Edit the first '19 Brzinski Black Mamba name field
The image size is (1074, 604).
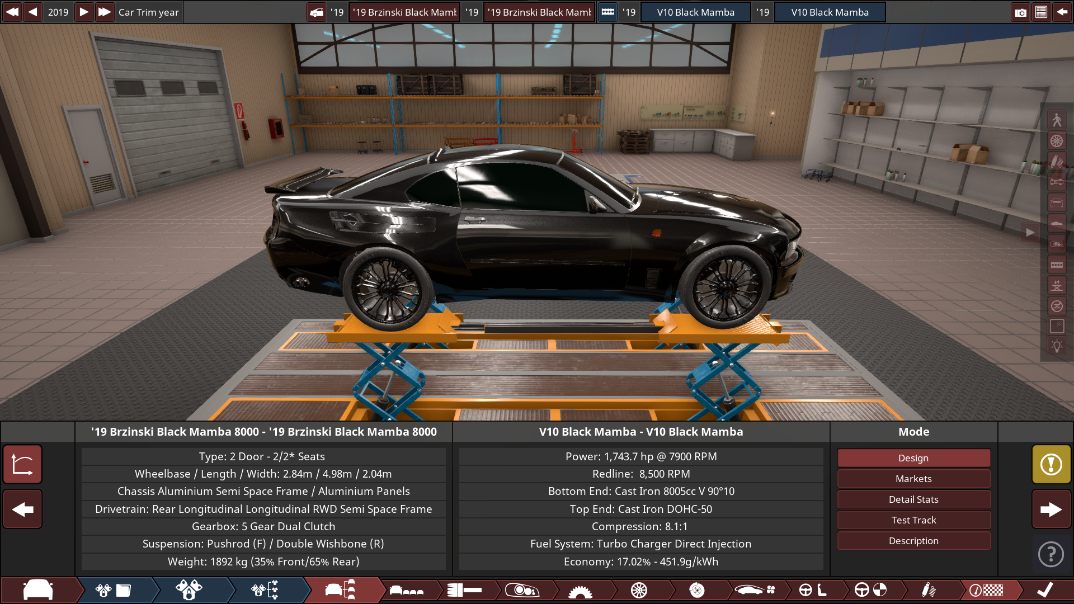click(404, 12)
